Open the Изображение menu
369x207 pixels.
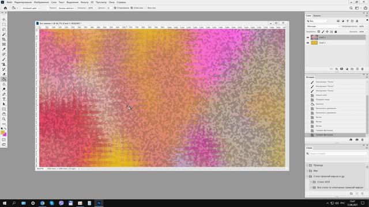(42, 2)
